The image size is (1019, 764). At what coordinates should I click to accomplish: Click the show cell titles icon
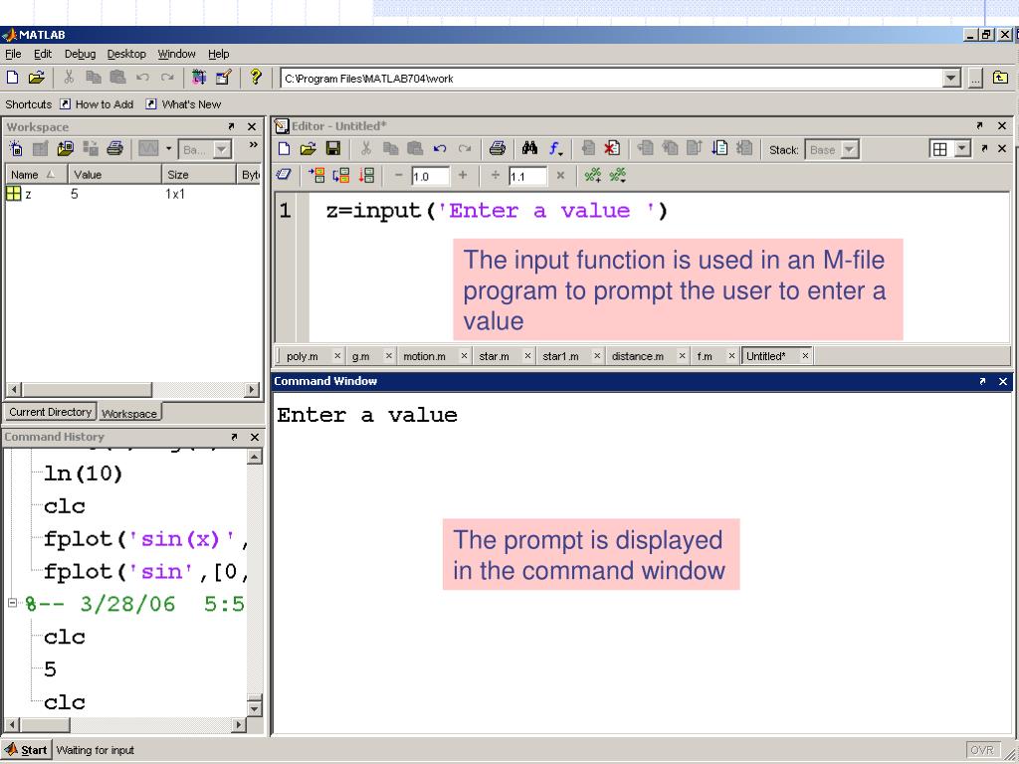(x=617, y=175)
